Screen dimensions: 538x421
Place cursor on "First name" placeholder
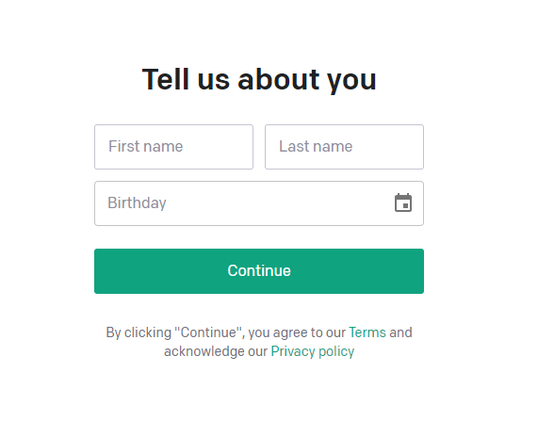tap(145, 147)
